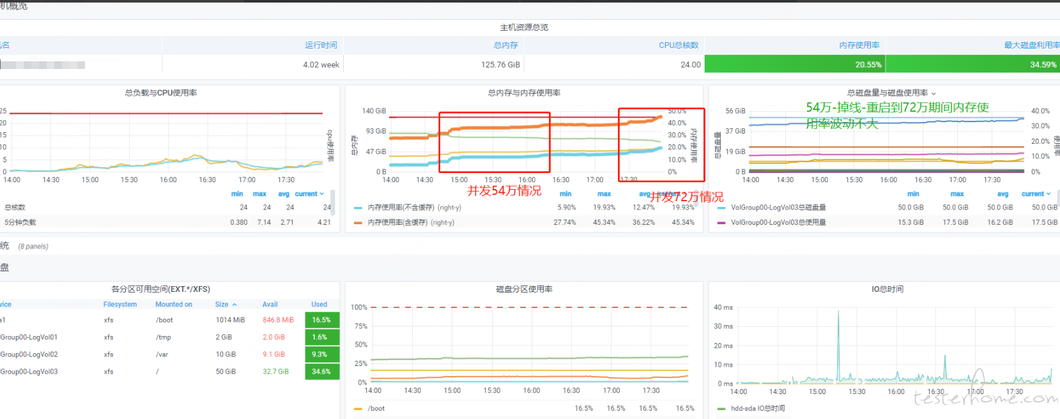The width and height of the screenshot is (1060, 419).
Task: Click yellow swatch of /boot series
Action: click(x=358, y=409)
